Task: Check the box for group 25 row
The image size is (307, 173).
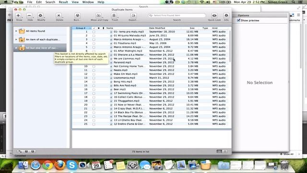Action: 94,124
